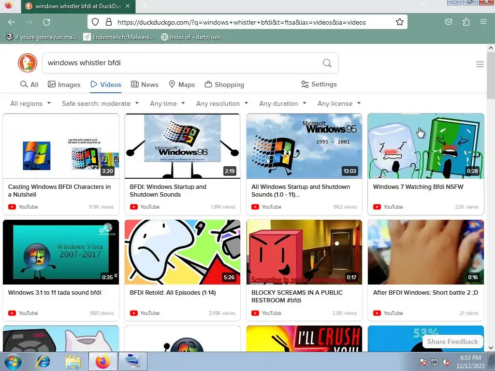Open the DuckDuckGo side menu icon

[480, 64]
